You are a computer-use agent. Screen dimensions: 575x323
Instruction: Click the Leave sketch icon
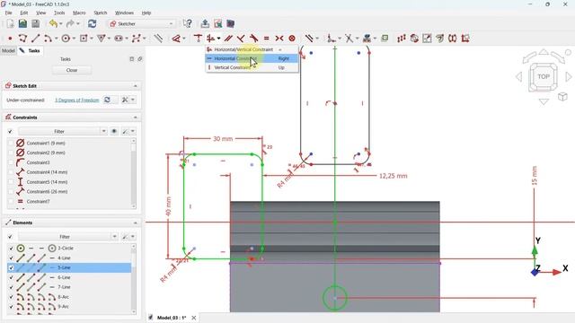point(205,24)
